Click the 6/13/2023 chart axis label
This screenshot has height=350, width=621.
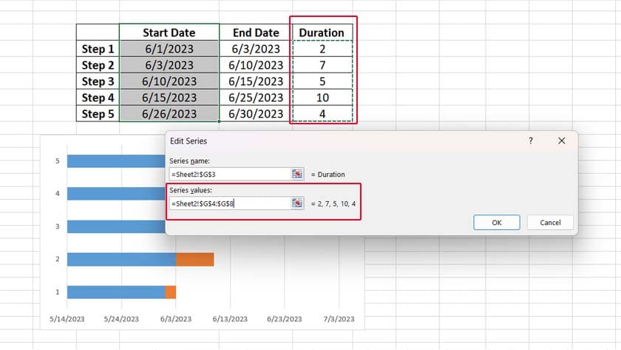click(230, 319)
